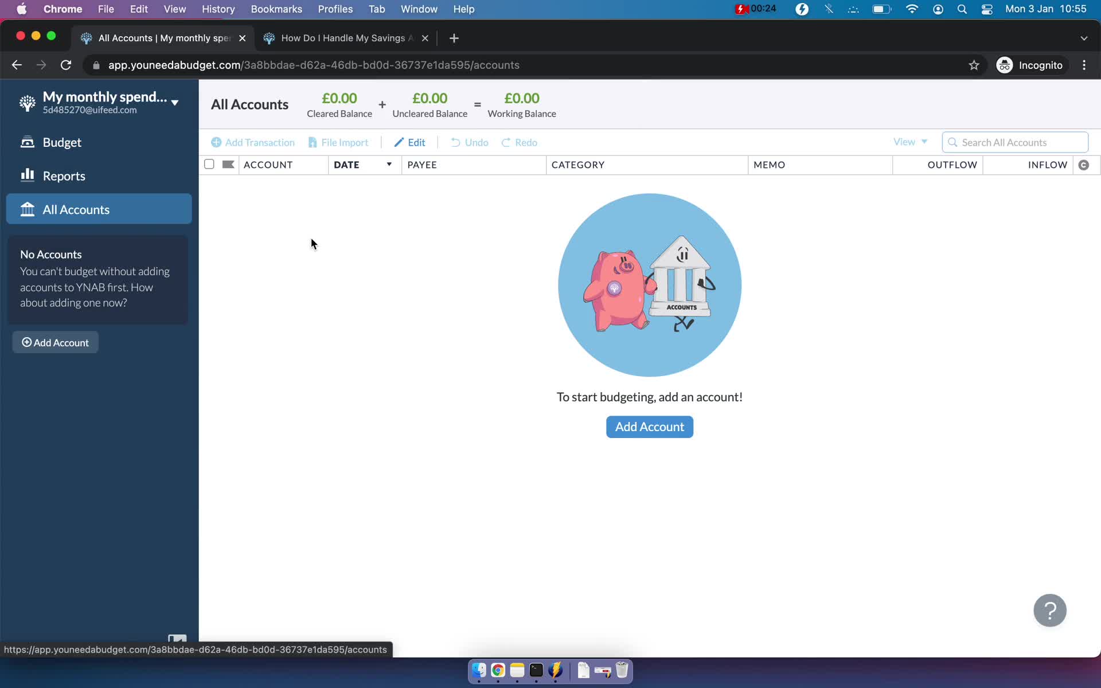Screen dimensions: 1101x688
Task: Toggle the select-all transactions checkbox
Action: pos(209,165)
